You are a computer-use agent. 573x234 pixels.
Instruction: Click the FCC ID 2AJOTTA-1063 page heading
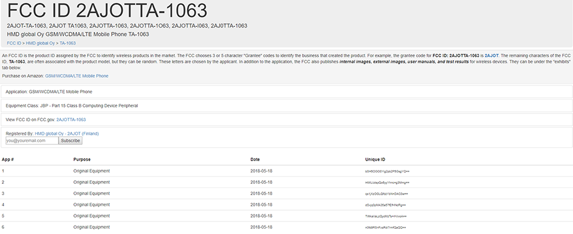[107, 10]
